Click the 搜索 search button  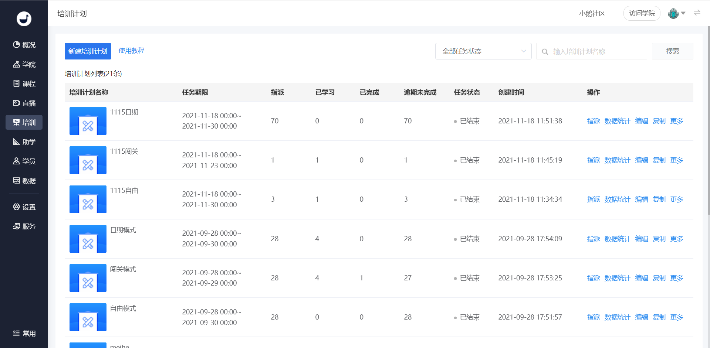pyautogui.click(x=672, y=51)
